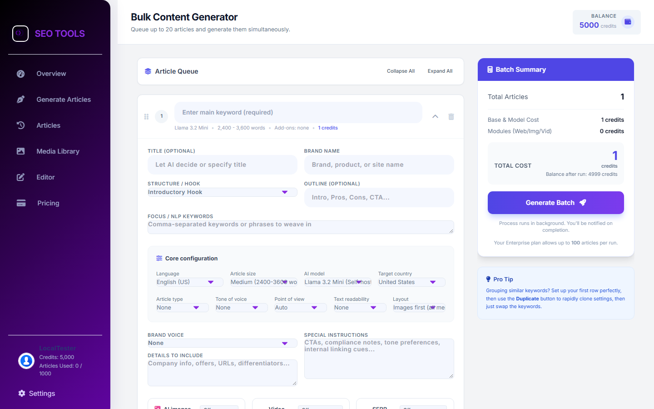Screen dimensions: 654x409
Task: Open the Language dropdown
Action: pyautogui.click(x=190, y=282)
